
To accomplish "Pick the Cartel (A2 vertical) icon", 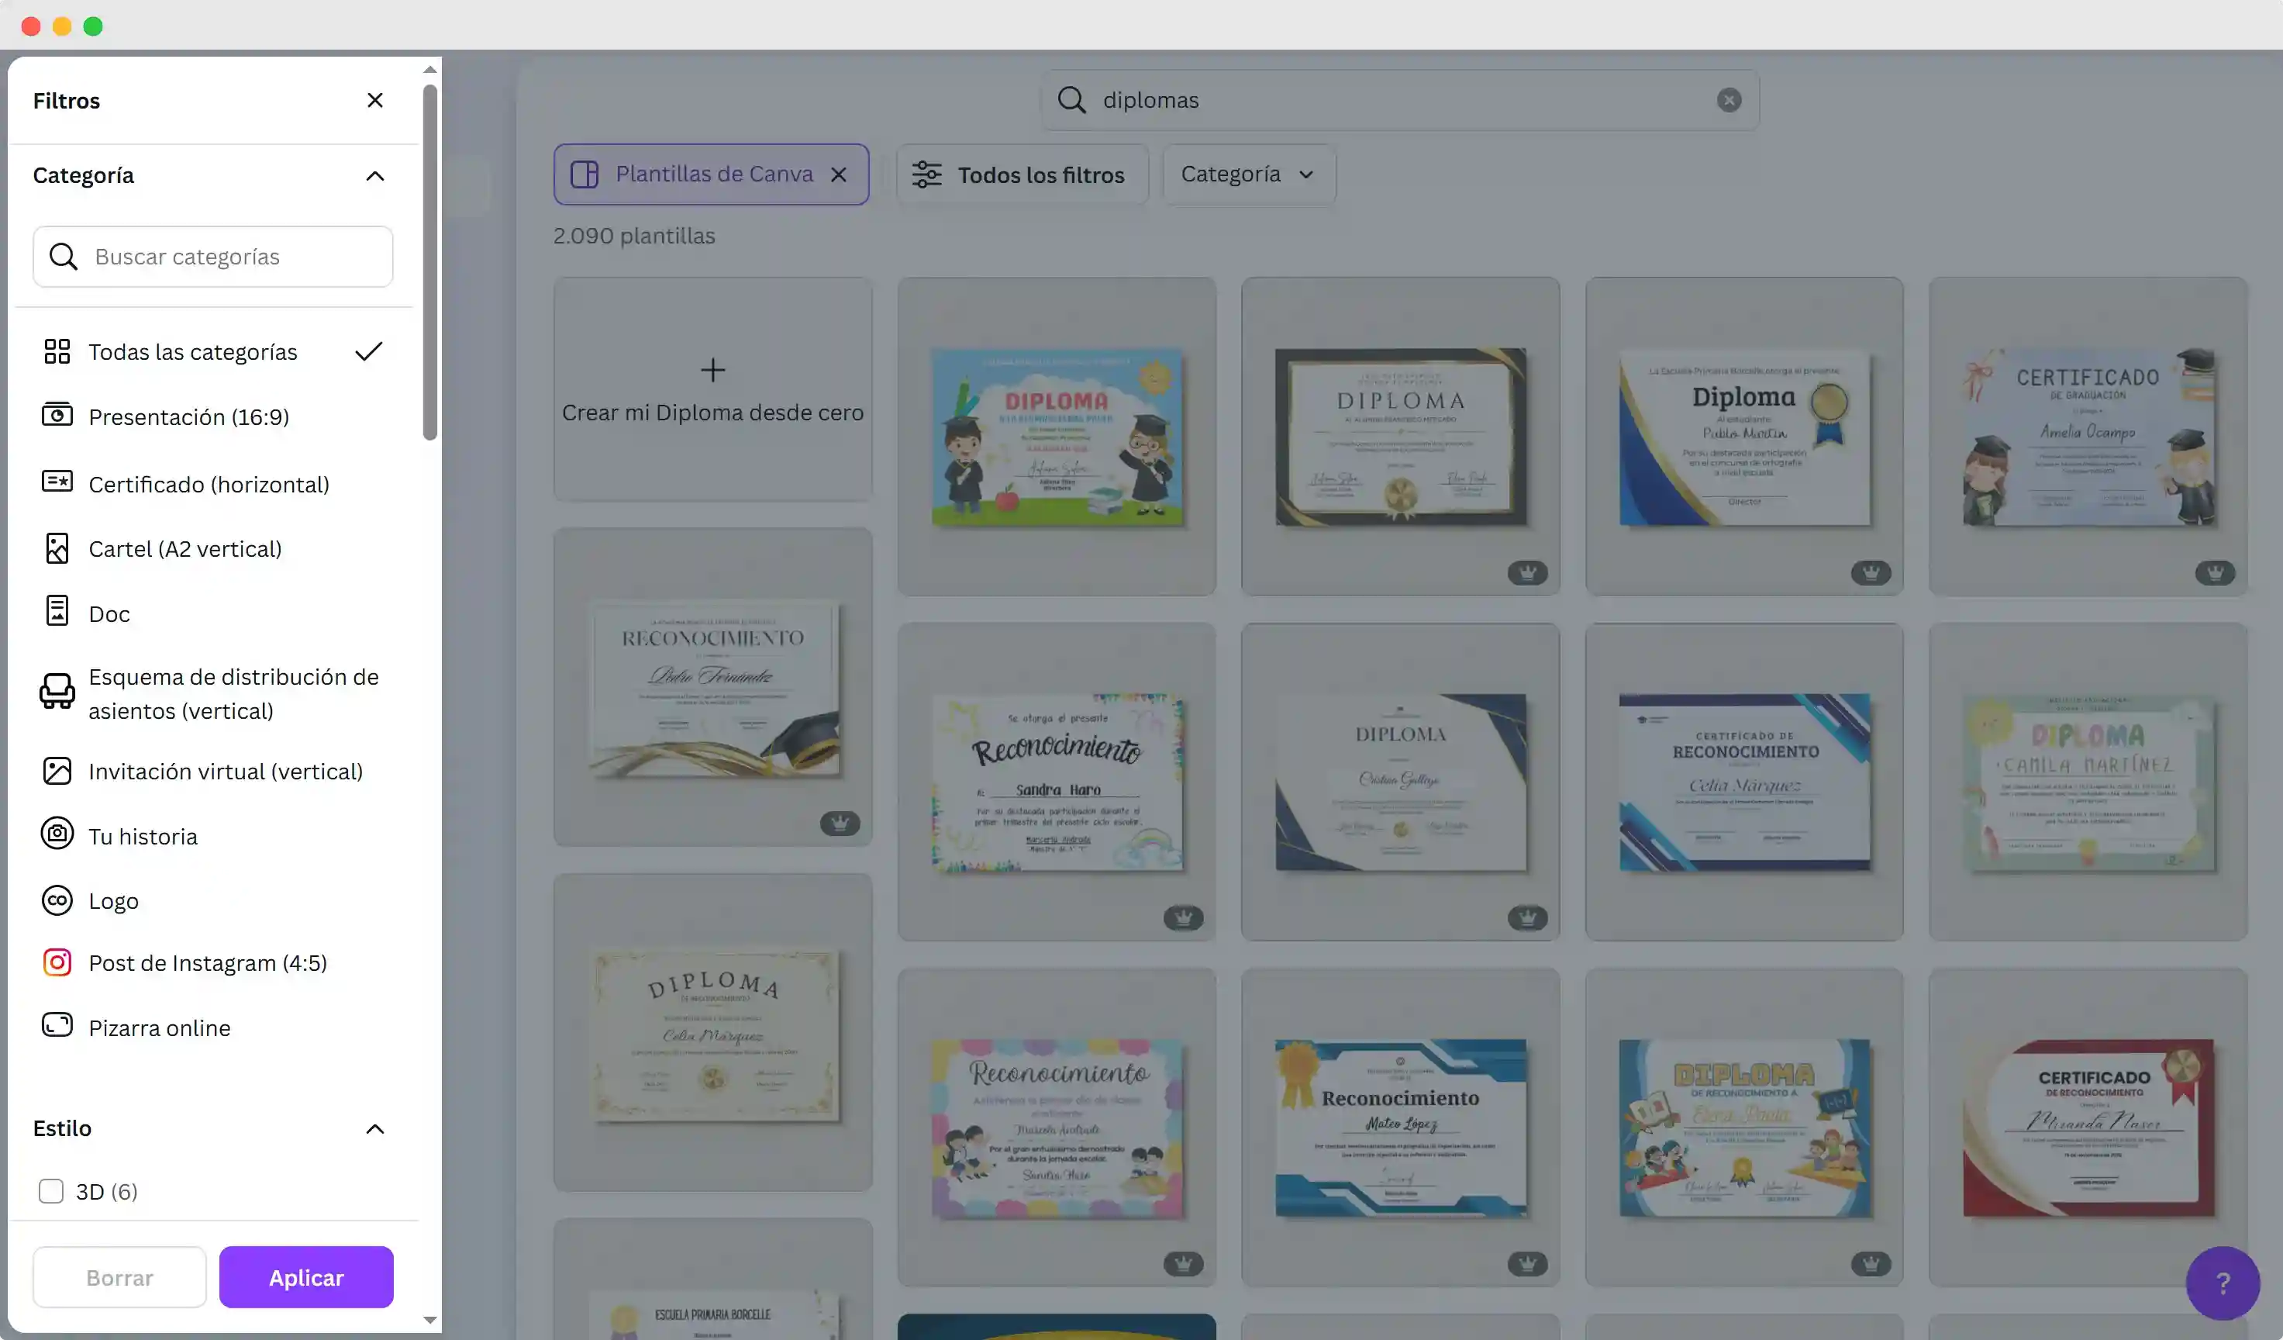I will tap(57, 548).
